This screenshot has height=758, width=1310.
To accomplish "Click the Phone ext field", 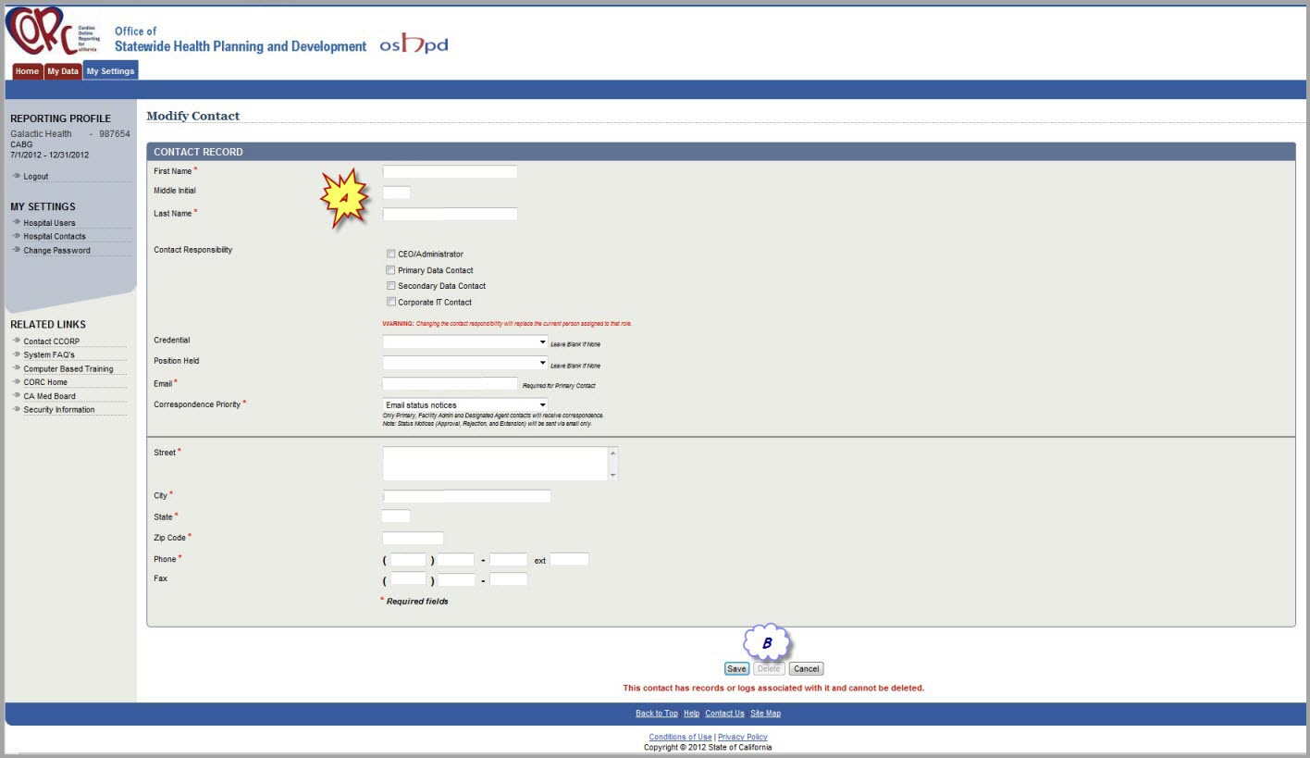I will 569,559.
